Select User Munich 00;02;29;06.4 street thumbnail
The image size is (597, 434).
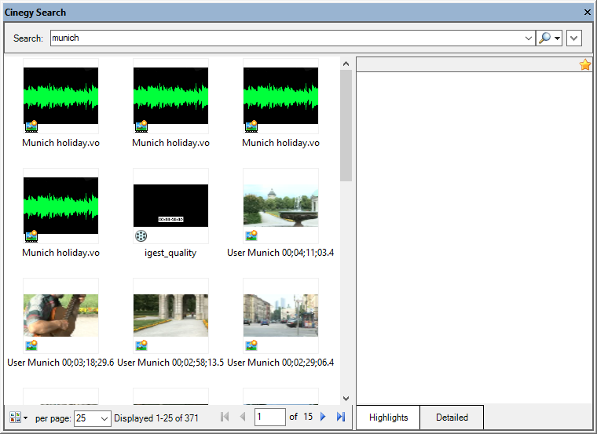coord(280,315)
